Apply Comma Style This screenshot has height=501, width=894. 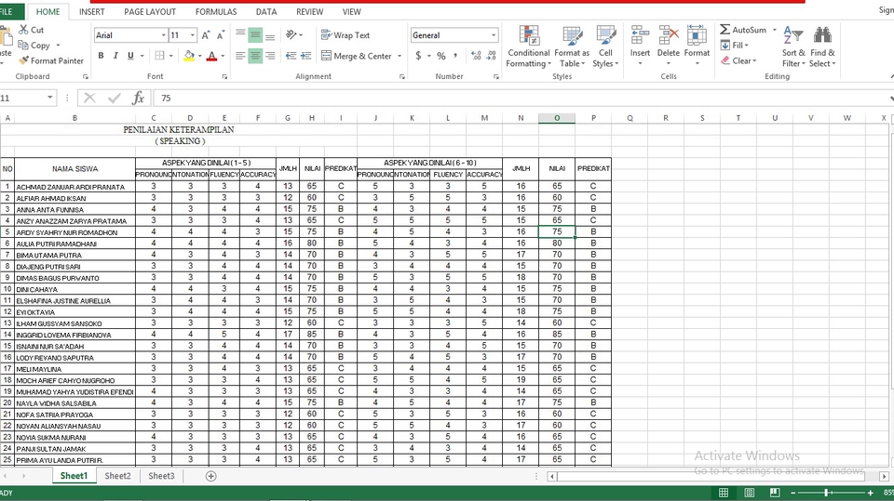455,56
